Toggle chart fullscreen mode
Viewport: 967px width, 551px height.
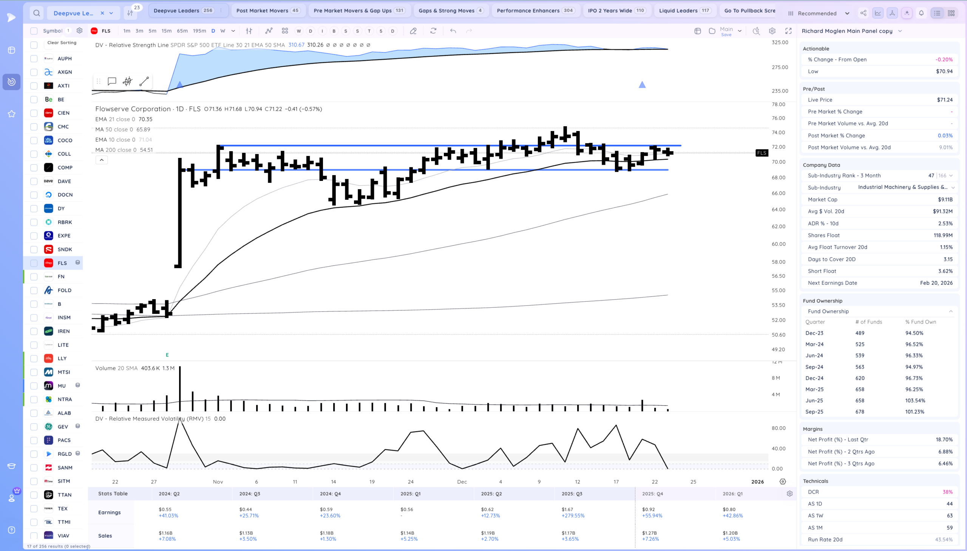point(788,31)
